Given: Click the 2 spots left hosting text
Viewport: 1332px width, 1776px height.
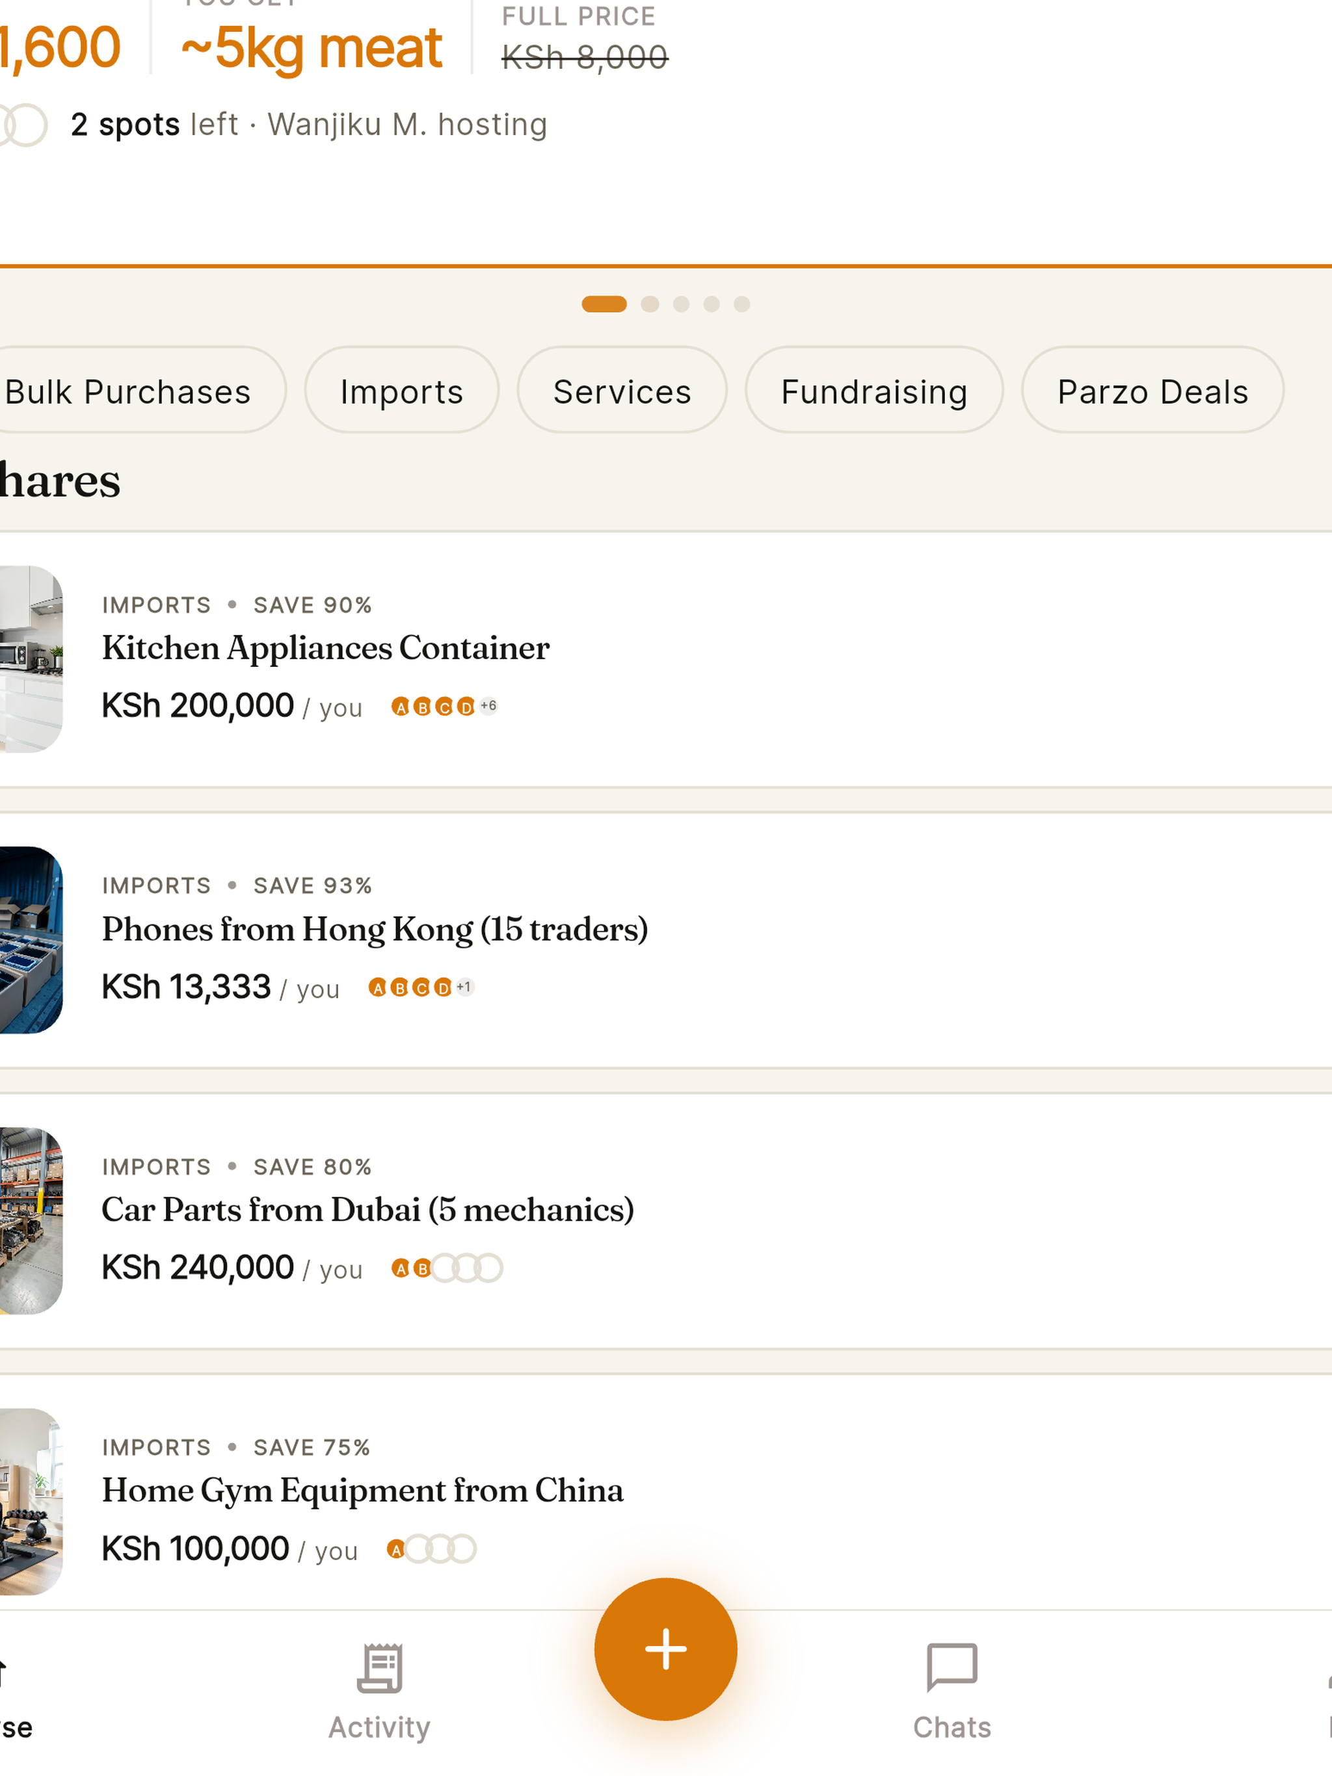Looking at the screenshot, I should point(308,124).
